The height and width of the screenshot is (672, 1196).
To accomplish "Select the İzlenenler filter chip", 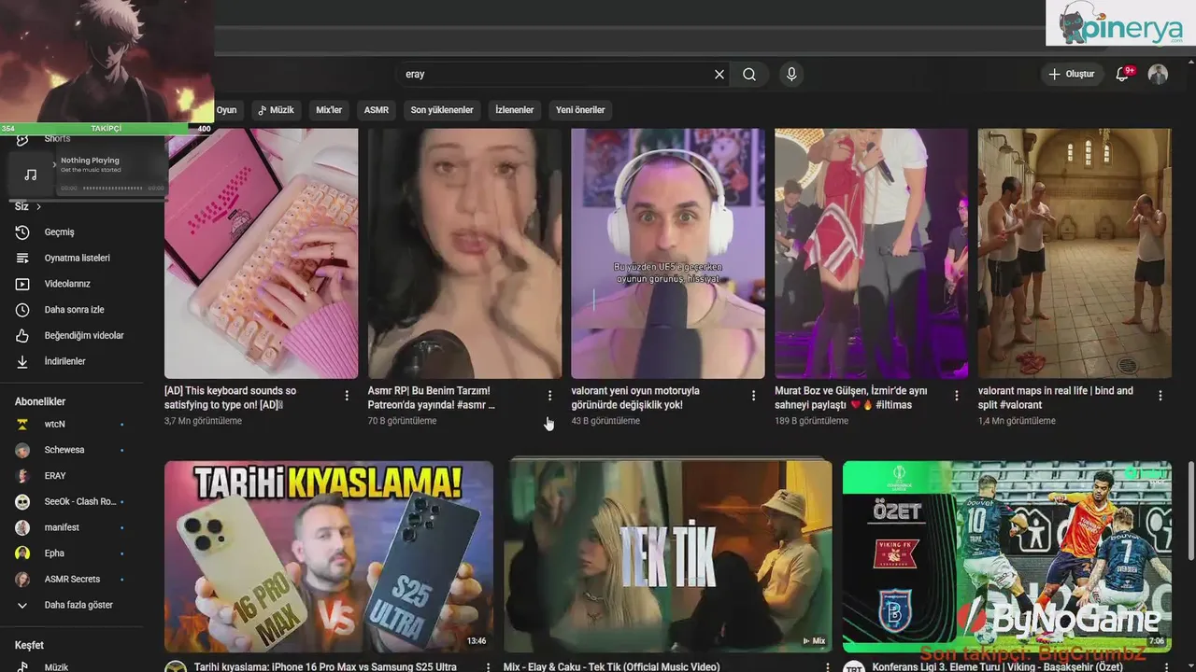I will pos(514,110).
